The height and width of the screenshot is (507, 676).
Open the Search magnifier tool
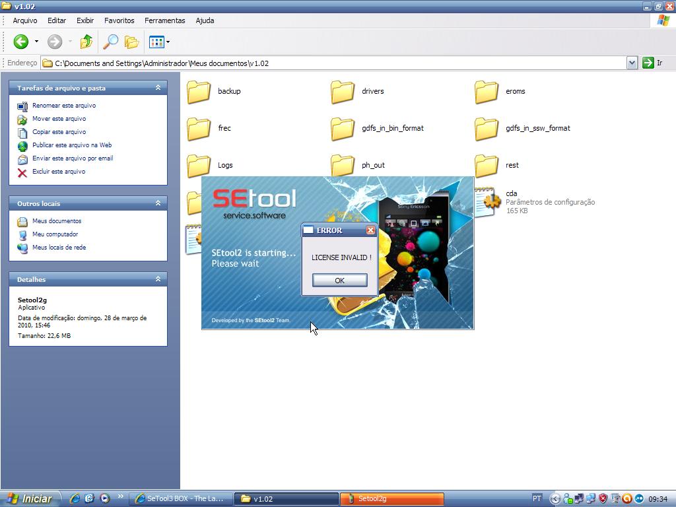(x=110, y=42)
